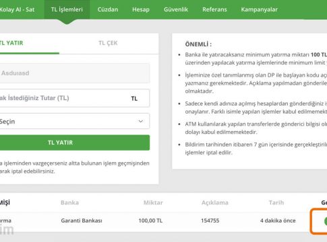Select the Garanti Bankası cell
This screenshot has width=327, height=242.
pos(82,220)
